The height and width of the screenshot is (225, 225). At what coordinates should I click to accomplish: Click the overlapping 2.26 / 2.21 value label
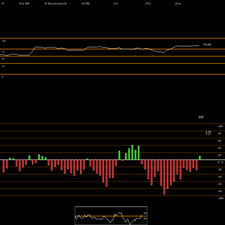coord(208,133)
